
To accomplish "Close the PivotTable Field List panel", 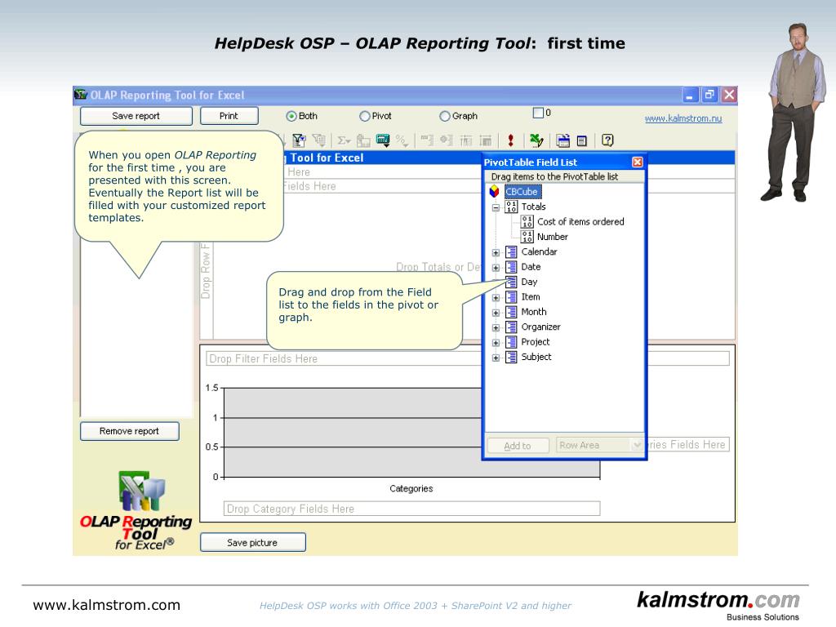I will point(637,162).
